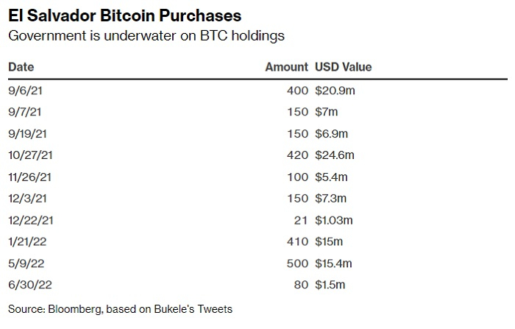Screen dimensions: 515x329
Task: Click the 9/6/21 date cell
Action: [x=24, y=90]
